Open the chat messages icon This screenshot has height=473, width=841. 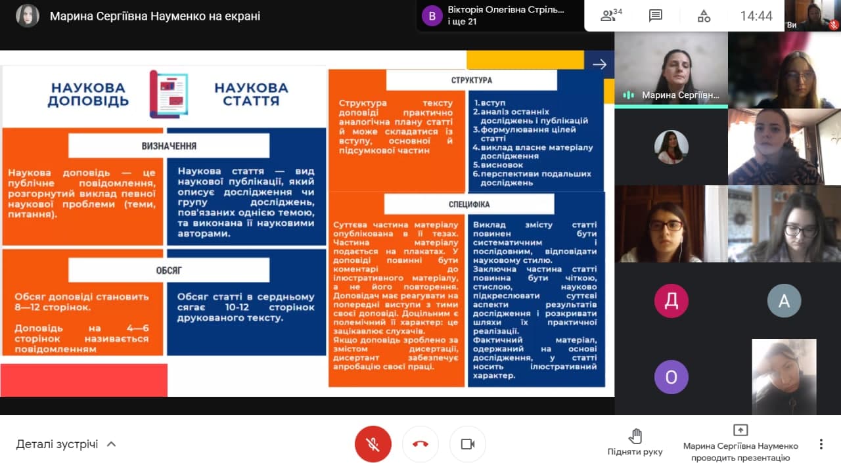pos(655,16)
